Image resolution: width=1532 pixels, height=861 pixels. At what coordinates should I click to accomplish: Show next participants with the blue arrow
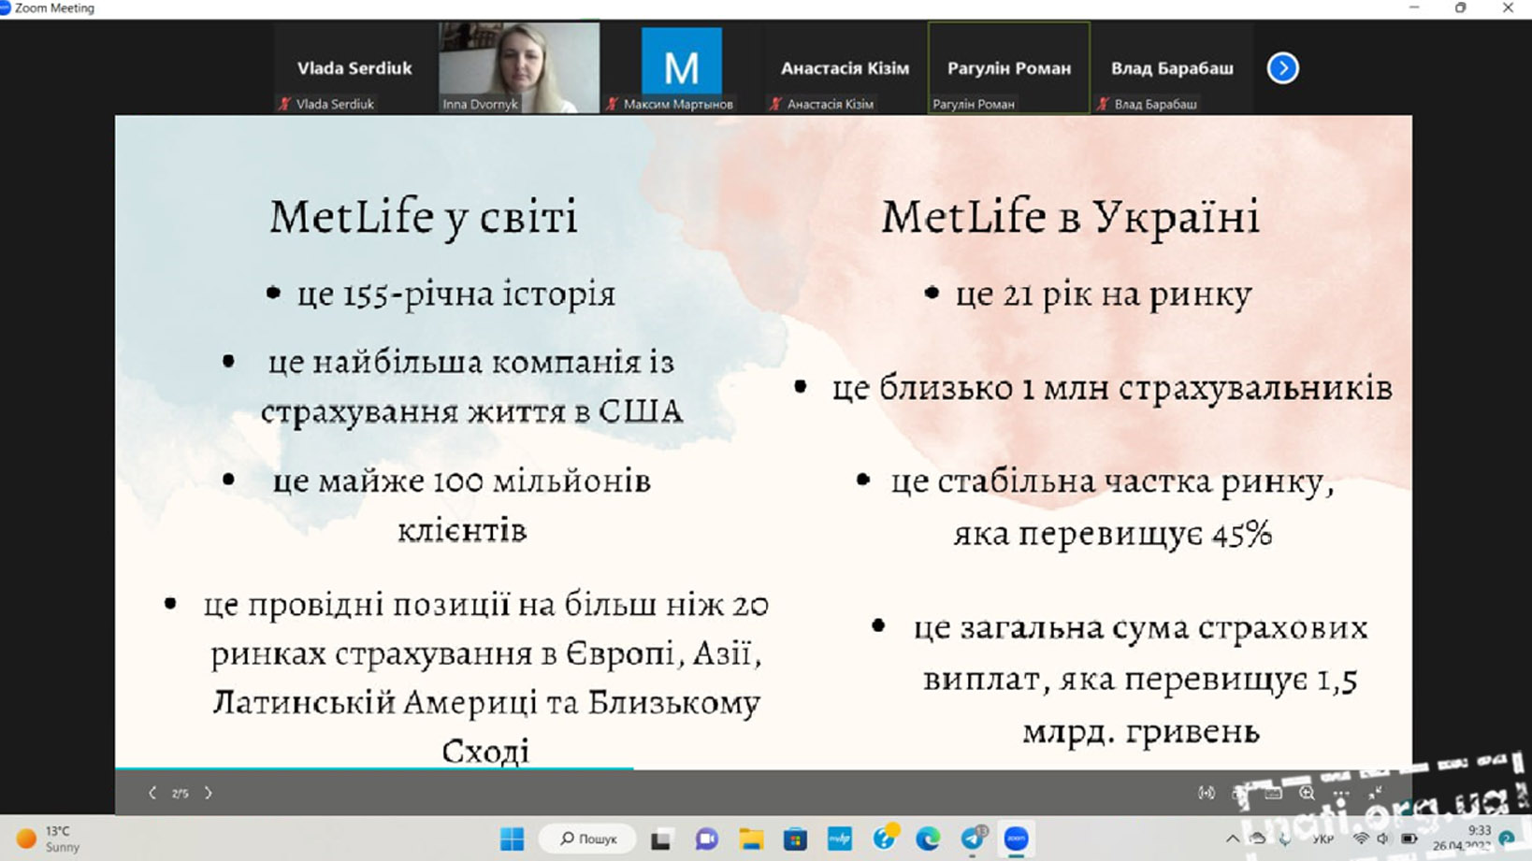1282,68
